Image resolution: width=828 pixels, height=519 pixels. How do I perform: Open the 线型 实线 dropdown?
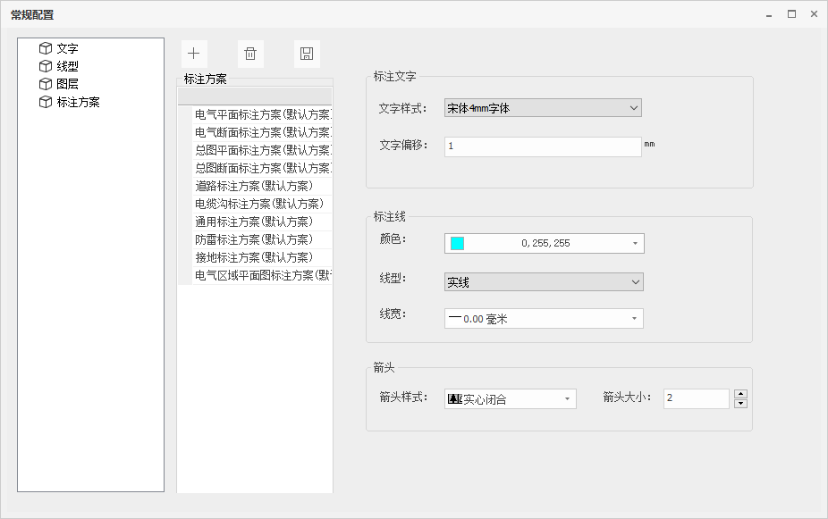pos(635,282)
